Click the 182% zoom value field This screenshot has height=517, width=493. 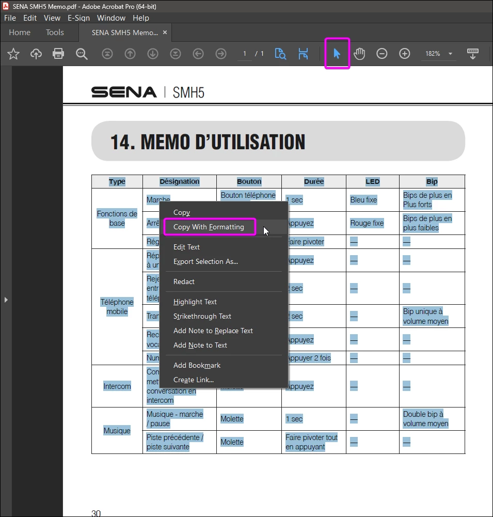[433, 53]
